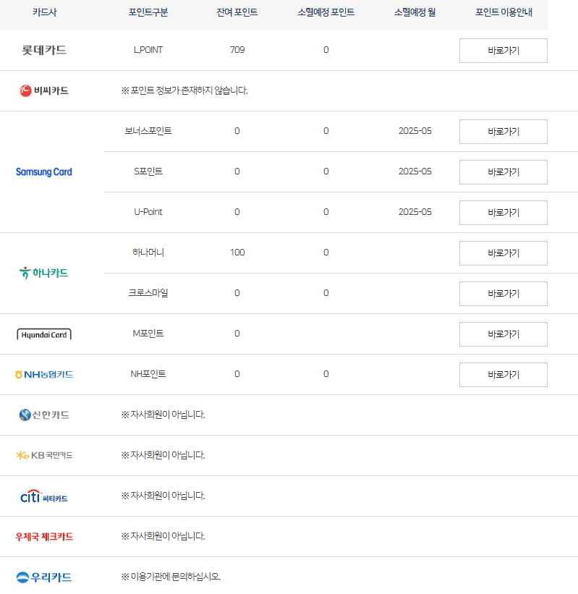Screen dimensions: 578x594
Task: Click the NH Nonghyup Card logo
Action: click(x=44, y=374)
